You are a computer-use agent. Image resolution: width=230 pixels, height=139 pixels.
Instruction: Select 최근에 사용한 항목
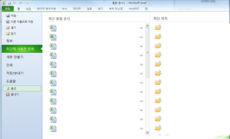click(x=22, y=49)
